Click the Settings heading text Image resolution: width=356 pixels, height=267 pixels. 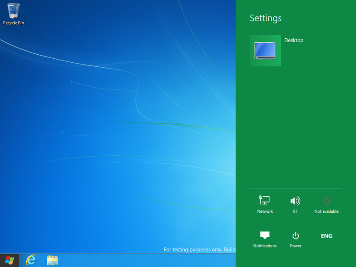266,18
